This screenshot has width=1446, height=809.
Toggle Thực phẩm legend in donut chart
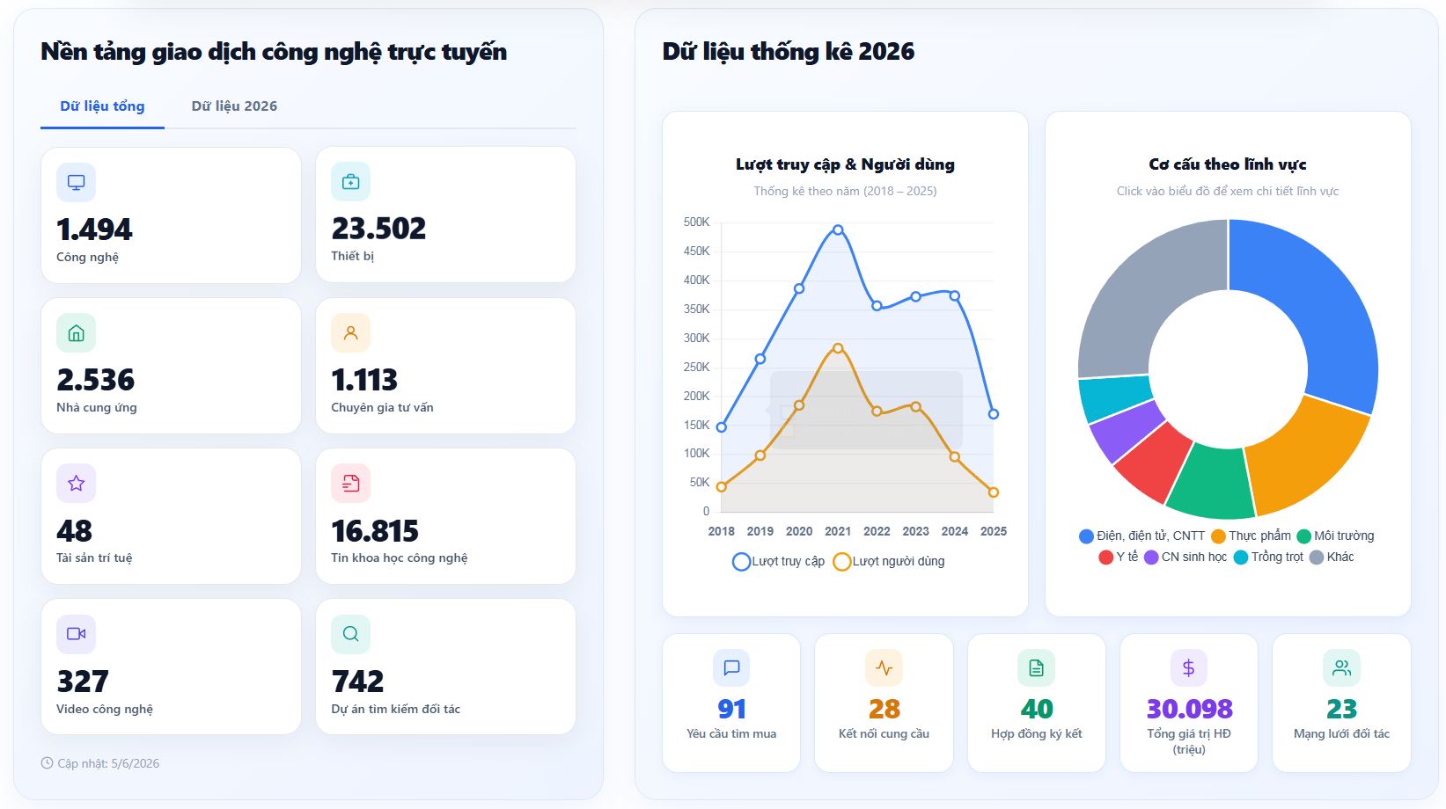(1251, 536)
